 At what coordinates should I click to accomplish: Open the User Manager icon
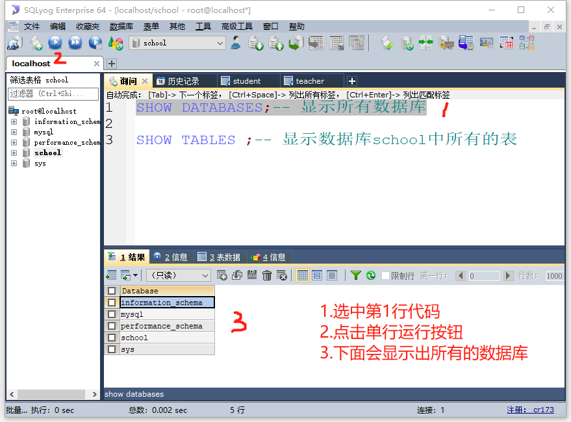pyautogui.click(x=236, y=43)
